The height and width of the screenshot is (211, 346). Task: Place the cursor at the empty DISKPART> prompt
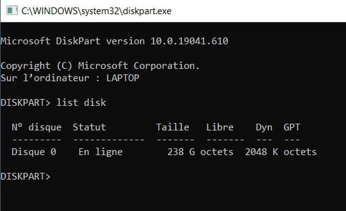pos(25,177)
